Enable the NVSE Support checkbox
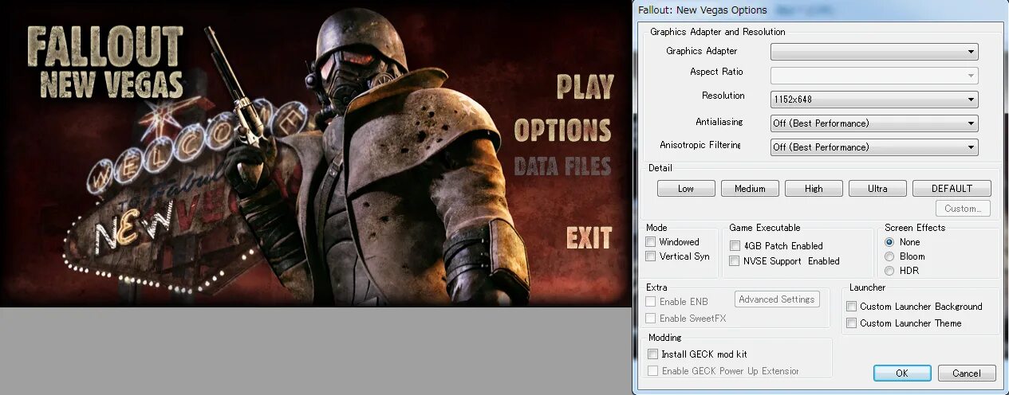1009x395 pixels. tap(735, 261)
